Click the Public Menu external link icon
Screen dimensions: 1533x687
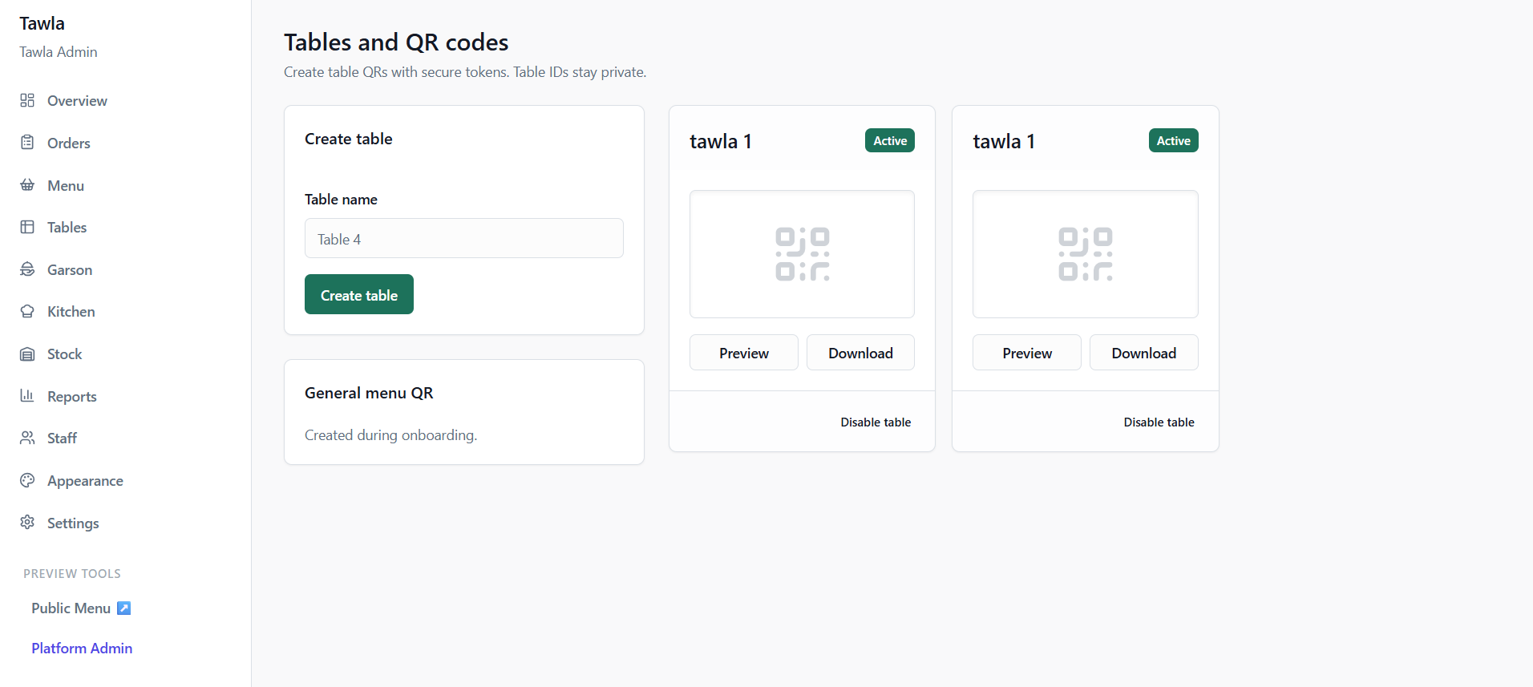123,608
